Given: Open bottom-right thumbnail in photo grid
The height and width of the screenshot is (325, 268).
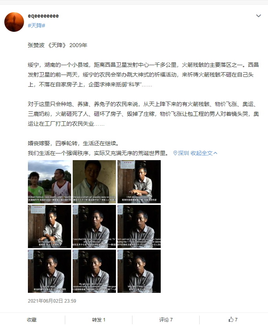Looking at the screenshot, I should click(139, 271).
